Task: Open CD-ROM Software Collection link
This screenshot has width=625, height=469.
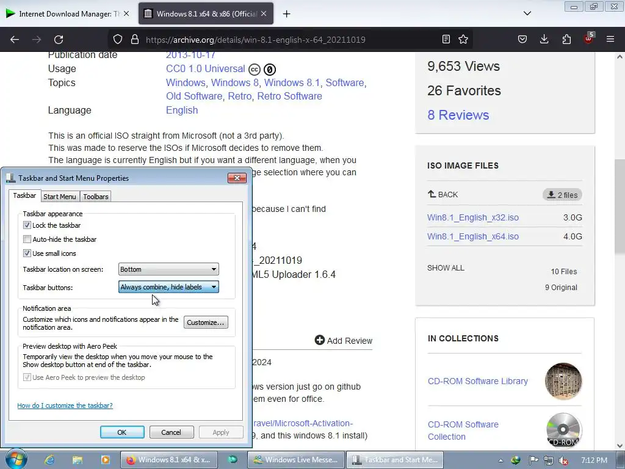Action: 463,431
